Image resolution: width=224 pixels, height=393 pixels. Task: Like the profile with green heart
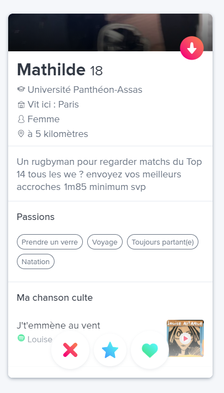(150, 350)
